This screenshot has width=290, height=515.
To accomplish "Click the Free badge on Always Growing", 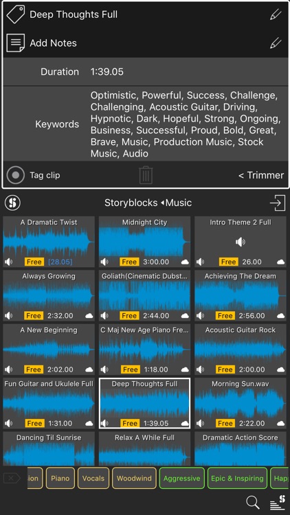I will (34, 316).
